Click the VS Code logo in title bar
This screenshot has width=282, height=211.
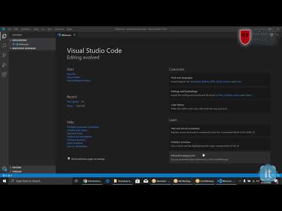point(3,29)
